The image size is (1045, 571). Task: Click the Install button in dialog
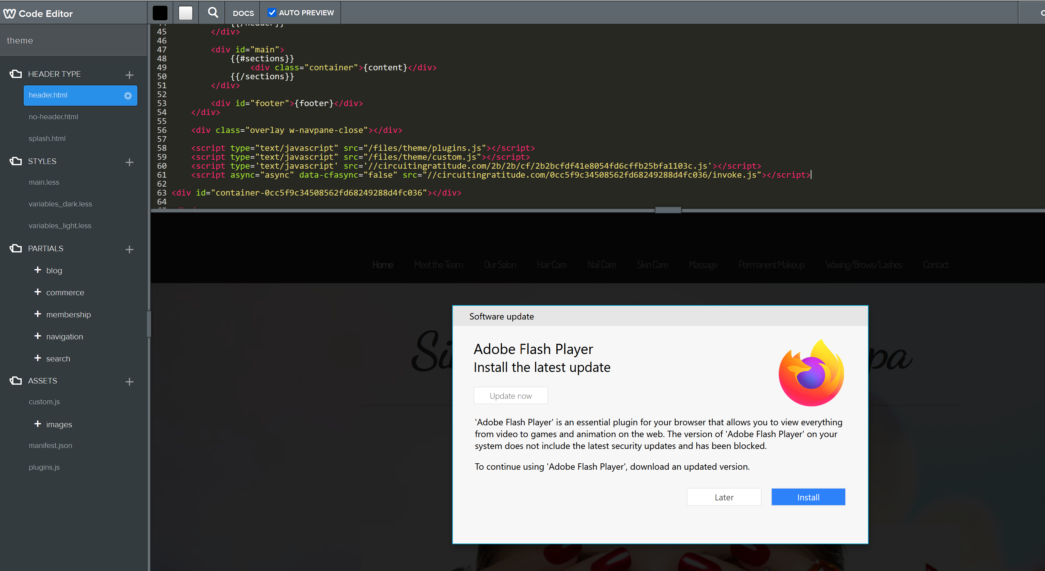(x=808, y=497)
